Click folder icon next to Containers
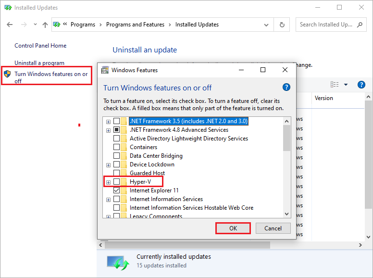 point(124,147)
